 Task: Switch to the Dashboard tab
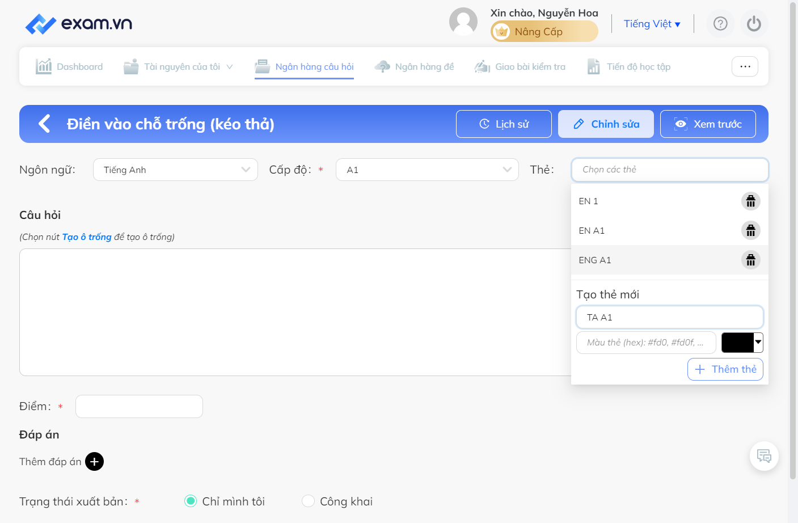point(69,67)
